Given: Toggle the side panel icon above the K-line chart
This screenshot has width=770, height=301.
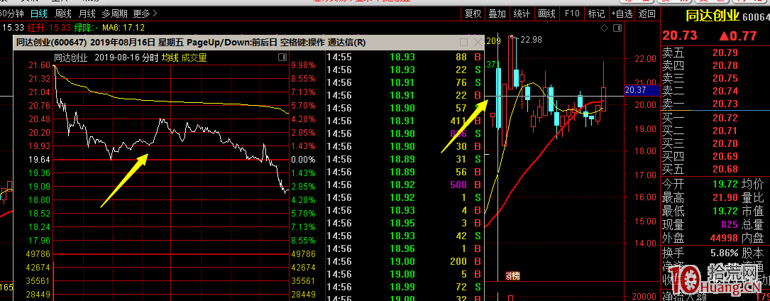Looking at the screenshot, I should point(617,28).
